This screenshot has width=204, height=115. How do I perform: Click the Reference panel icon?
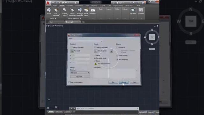(x=93, y=10)
